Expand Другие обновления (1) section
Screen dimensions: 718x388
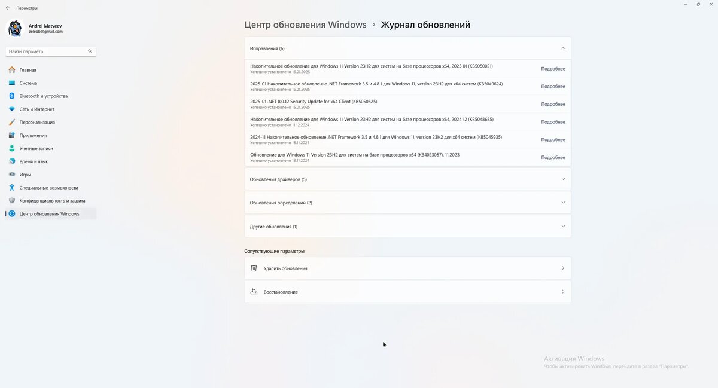(x=407, y=226)
